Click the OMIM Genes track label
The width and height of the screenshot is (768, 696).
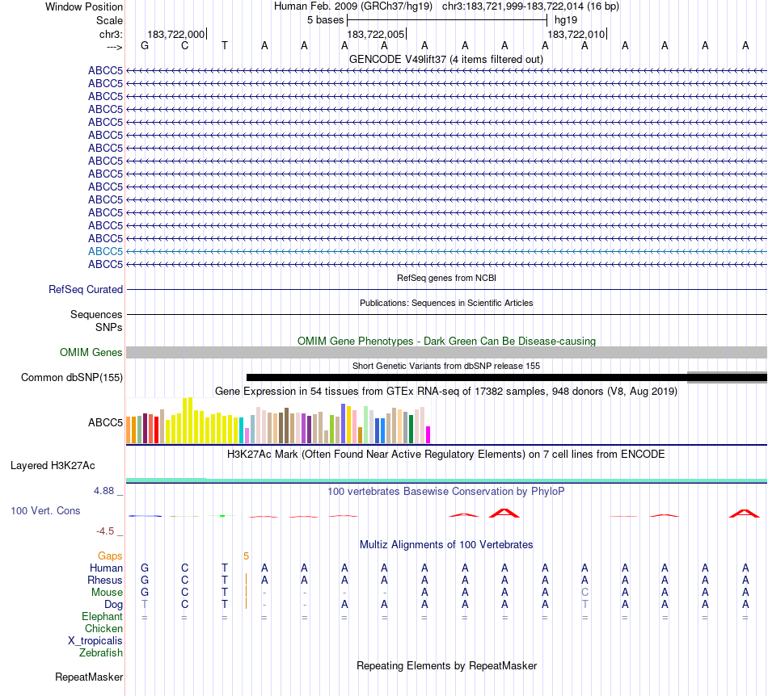pos(91,352)
